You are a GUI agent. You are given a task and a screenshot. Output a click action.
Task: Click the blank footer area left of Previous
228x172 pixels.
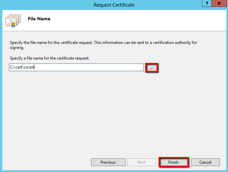[x=47, y=162]
